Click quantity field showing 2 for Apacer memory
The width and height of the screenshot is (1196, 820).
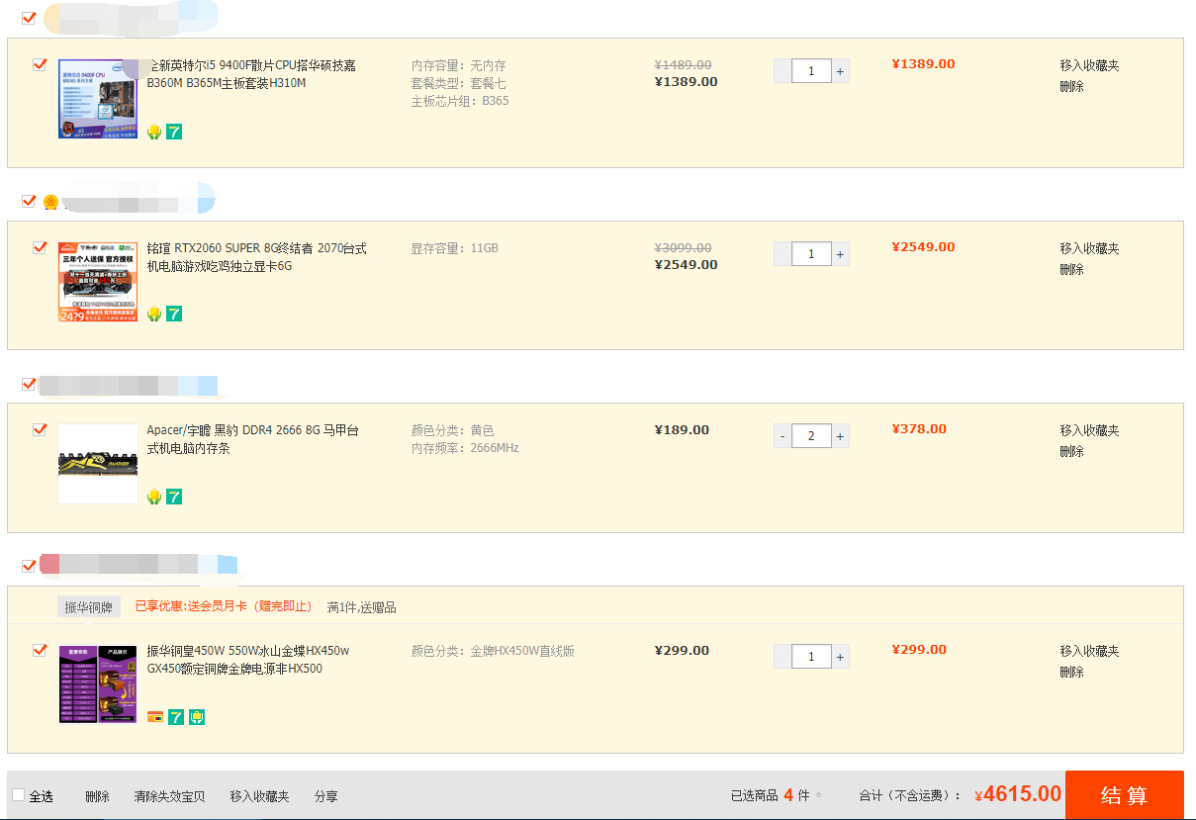pyautogui.click(x=811, y=436)
